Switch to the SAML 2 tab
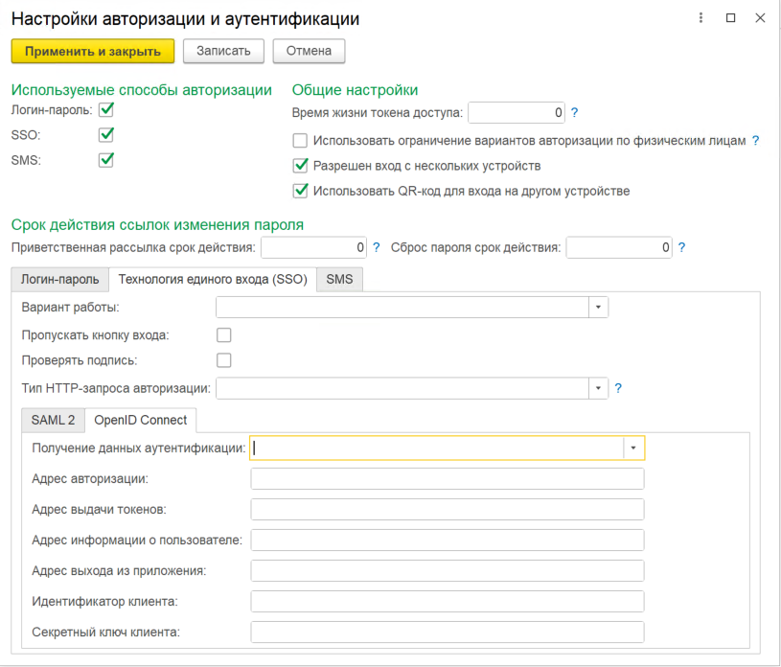Viewport: 781px width, 667px height. point(54,420)
